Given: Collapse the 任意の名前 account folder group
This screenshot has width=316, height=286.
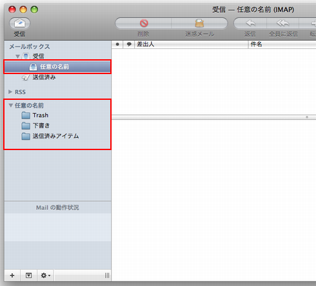Looking at the screenshot, I should click(10, 106).
